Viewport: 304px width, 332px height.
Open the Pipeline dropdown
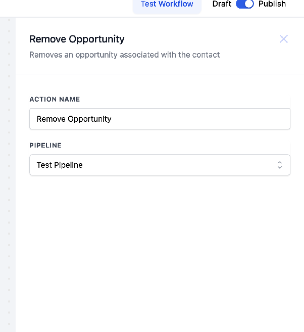[x=160, y=165]
